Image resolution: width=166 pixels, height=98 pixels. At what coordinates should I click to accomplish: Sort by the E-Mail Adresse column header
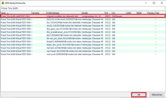[64, 13]
